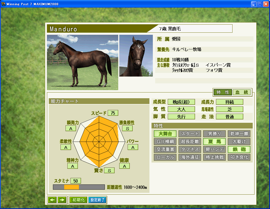Click the スピード value 75
The width and height of the screenshot is (270, 209).
(113, 113)
